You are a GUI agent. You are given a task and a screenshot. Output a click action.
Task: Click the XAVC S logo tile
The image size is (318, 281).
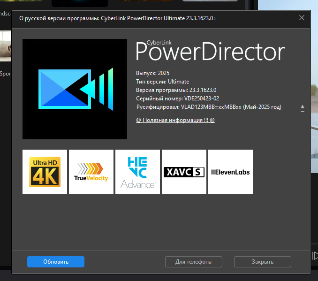[184, 172]
